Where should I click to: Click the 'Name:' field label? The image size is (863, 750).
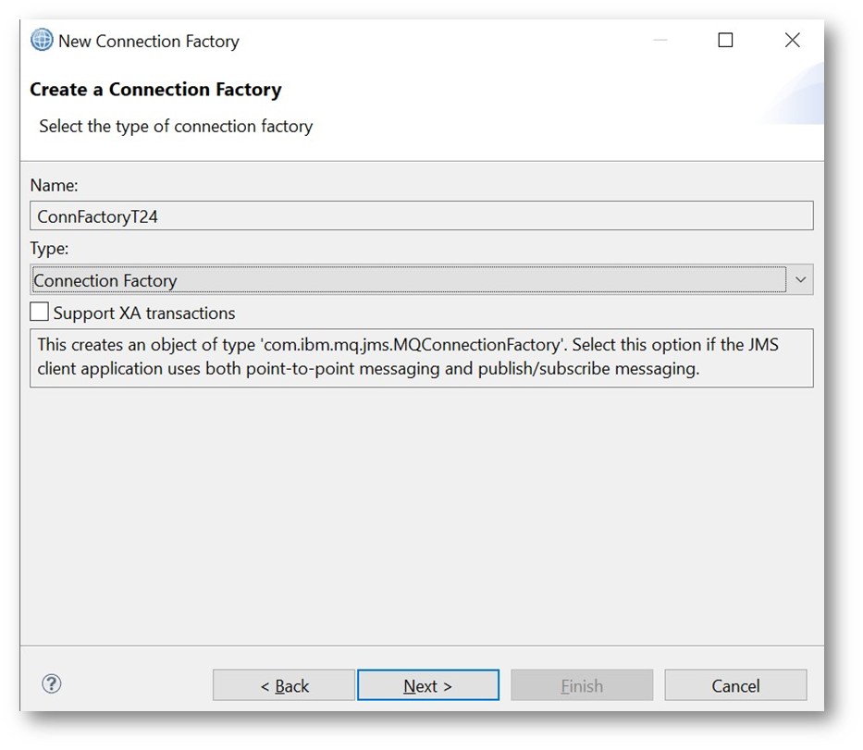54,186
